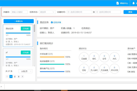Image resolution: width=137 pixels, height=91 pixels.
Task: Click 已完成 badge on af card
Action: [x=26, y=53]
